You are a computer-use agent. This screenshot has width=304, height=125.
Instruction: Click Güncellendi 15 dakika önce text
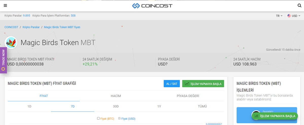click(283, 50)
